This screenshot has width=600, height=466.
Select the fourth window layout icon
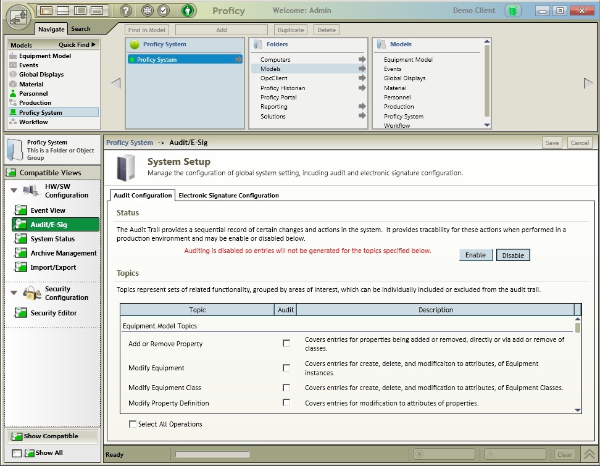[97, 10]
